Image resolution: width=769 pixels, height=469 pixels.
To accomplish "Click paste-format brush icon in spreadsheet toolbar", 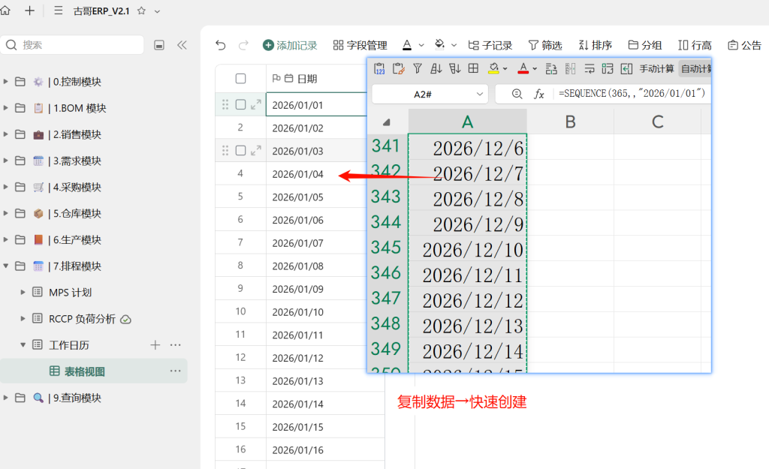I will click(398, 69).
